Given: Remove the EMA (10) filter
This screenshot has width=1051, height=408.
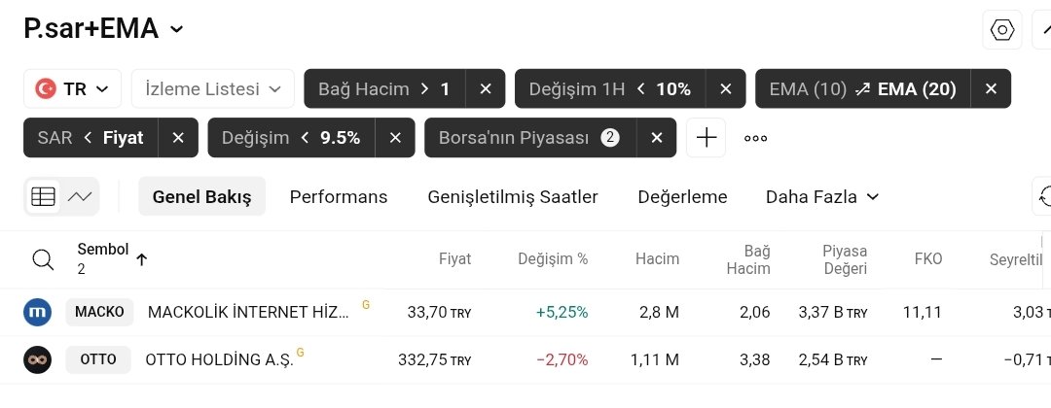Looking at the screenshot, I should (991, 89).
